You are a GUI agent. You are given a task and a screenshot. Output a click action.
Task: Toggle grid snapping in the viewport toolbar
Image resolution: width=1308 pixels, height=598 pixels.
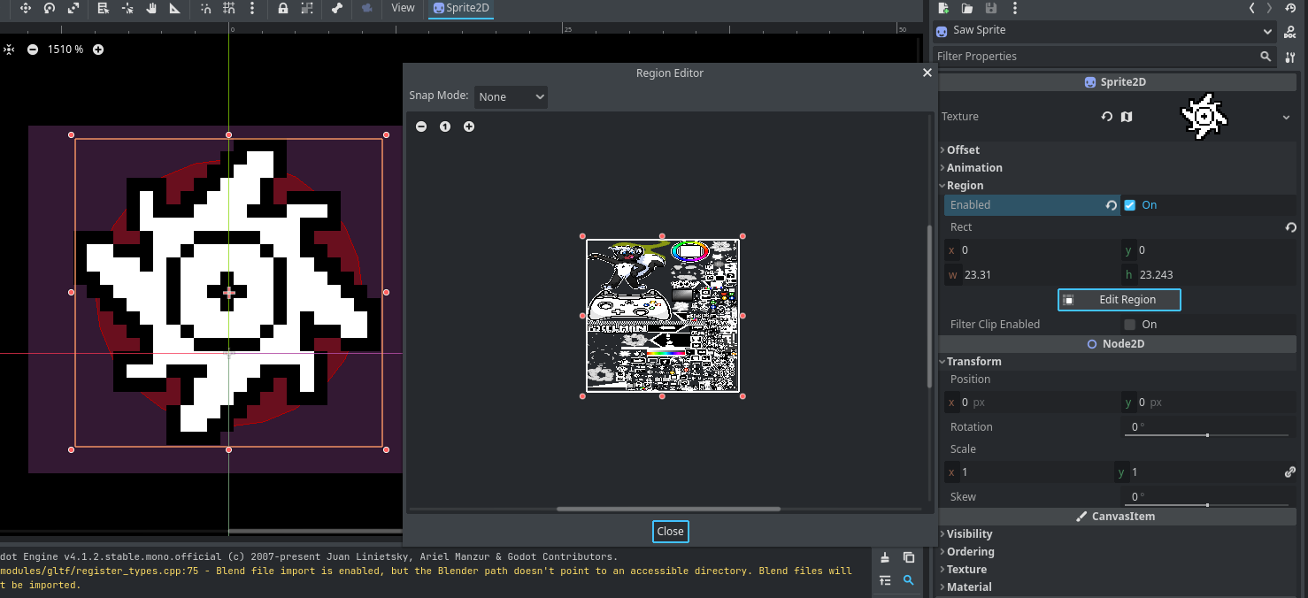click(229, 8)
